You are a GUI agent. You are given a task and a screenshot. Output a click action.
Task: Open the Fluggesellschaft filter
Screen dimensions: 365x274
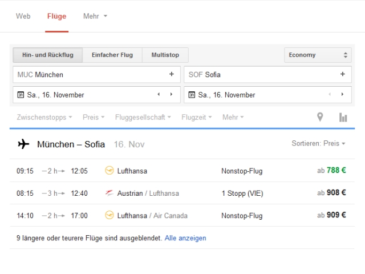[x=143, y=117]
